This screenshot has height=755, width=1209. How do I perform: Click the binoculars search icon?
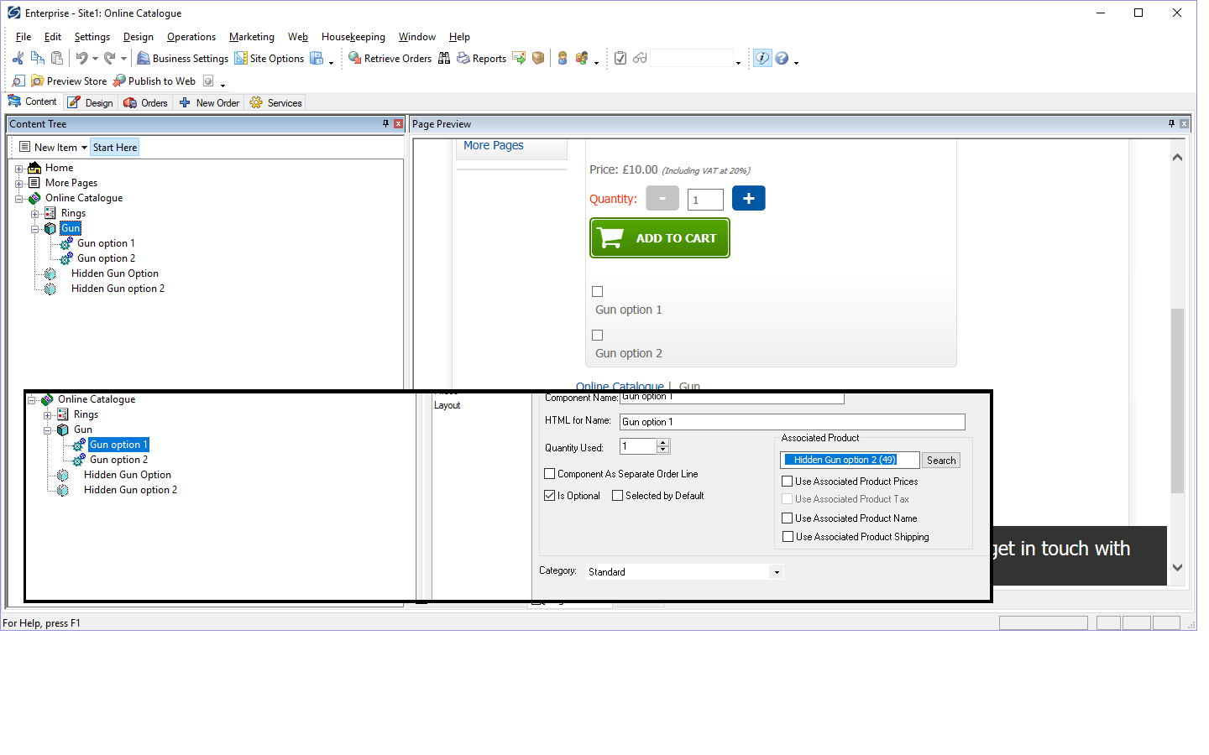(444, 58)
